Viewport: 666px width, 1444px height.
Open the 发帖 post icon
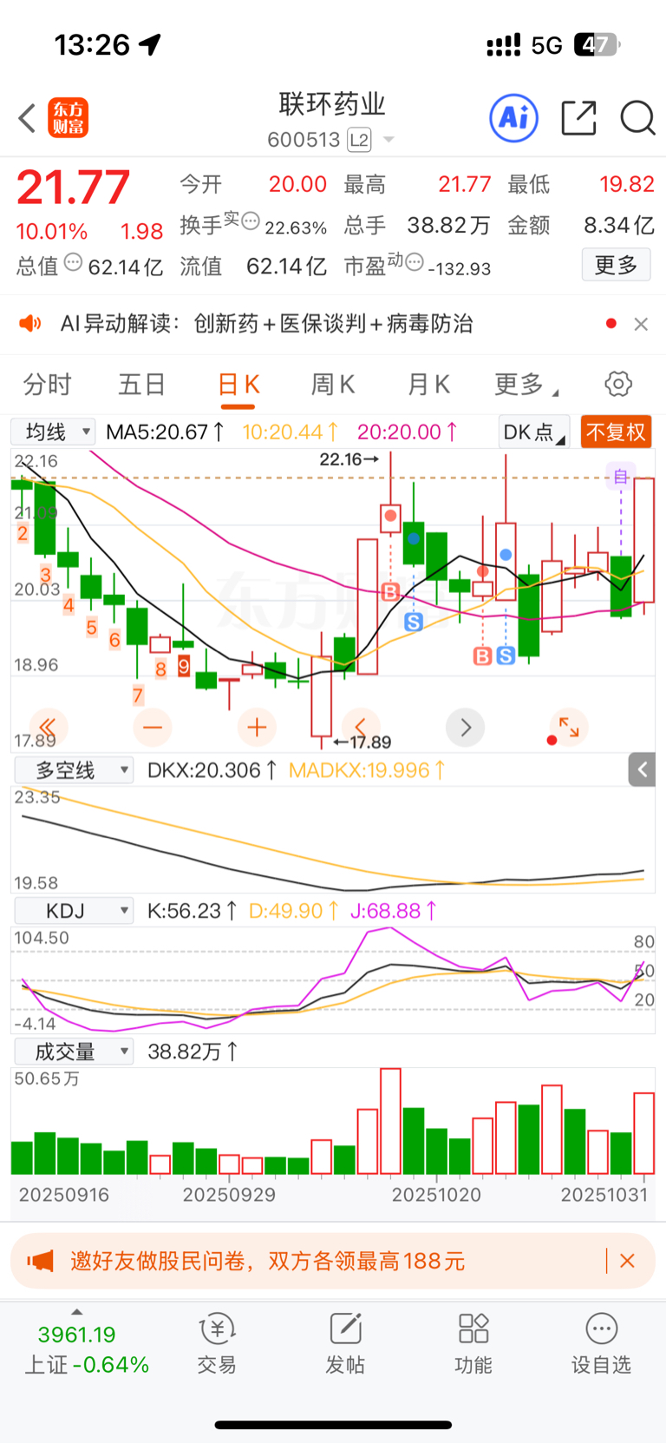click(x=345, y=1344)
